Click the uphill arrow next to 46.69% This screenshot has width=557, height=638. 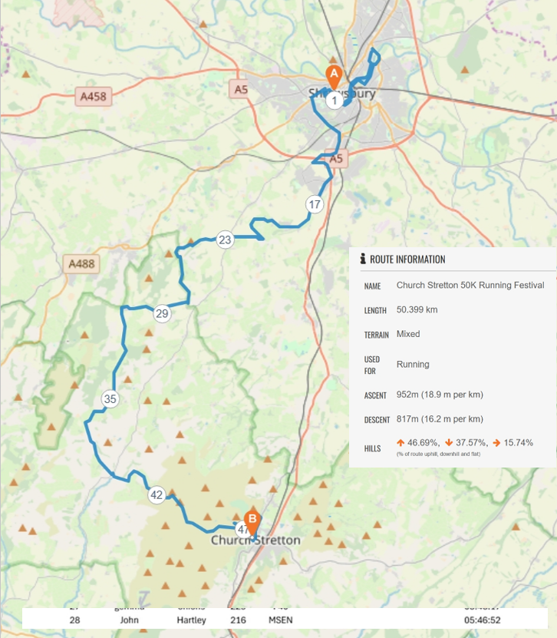400,443
